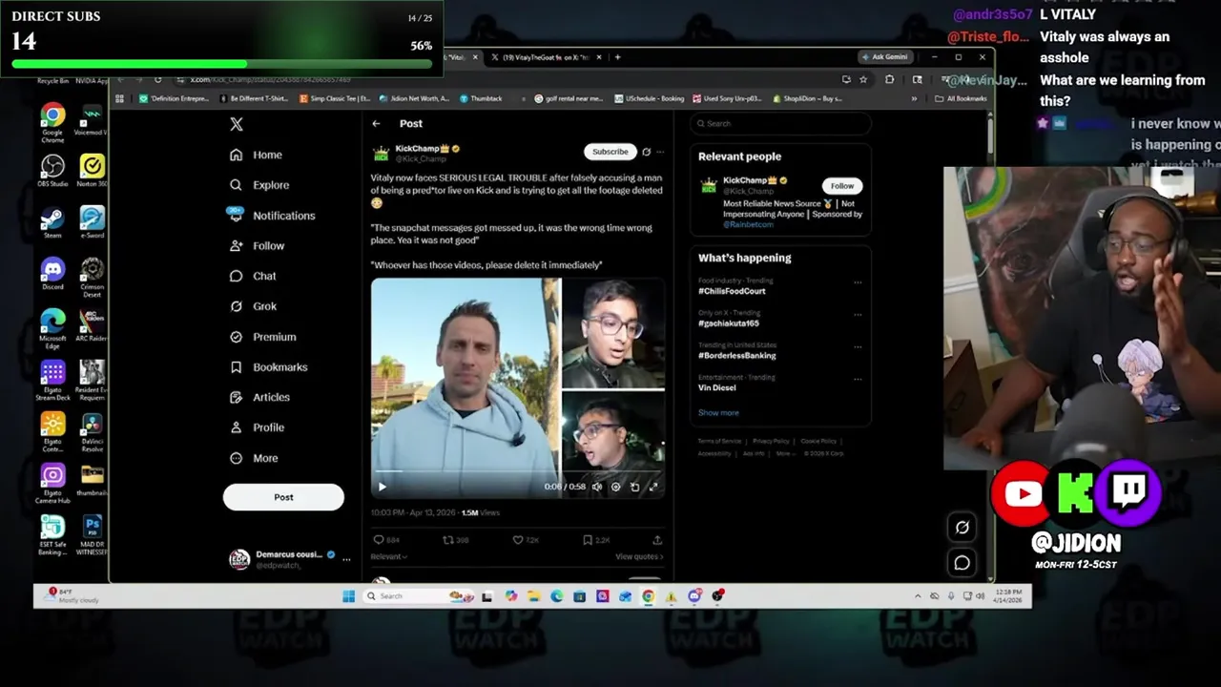Open Chat in the X sidebar
The width and height of the screenshot is (1221, 687).
(x=253, y=276)
